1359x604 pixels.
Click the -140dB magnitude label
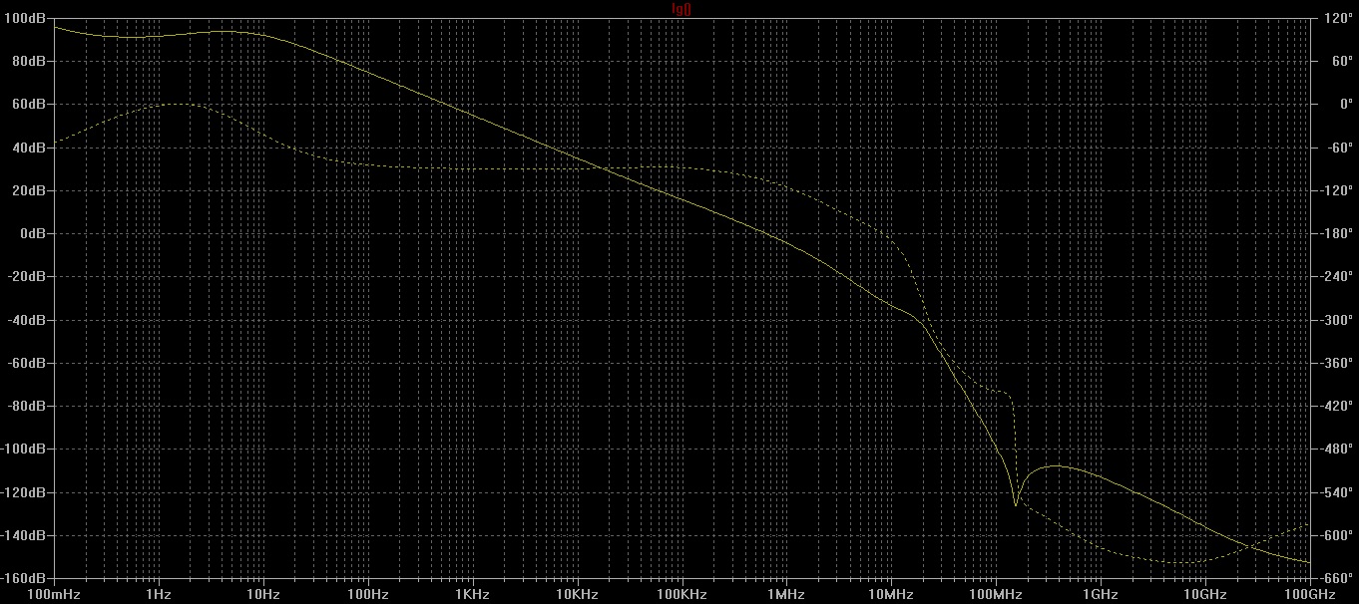25,535
